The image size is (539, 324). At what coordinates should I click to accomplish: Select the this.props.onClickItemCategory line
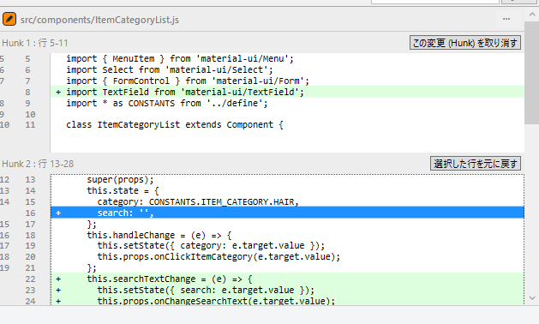coord(287,256)
